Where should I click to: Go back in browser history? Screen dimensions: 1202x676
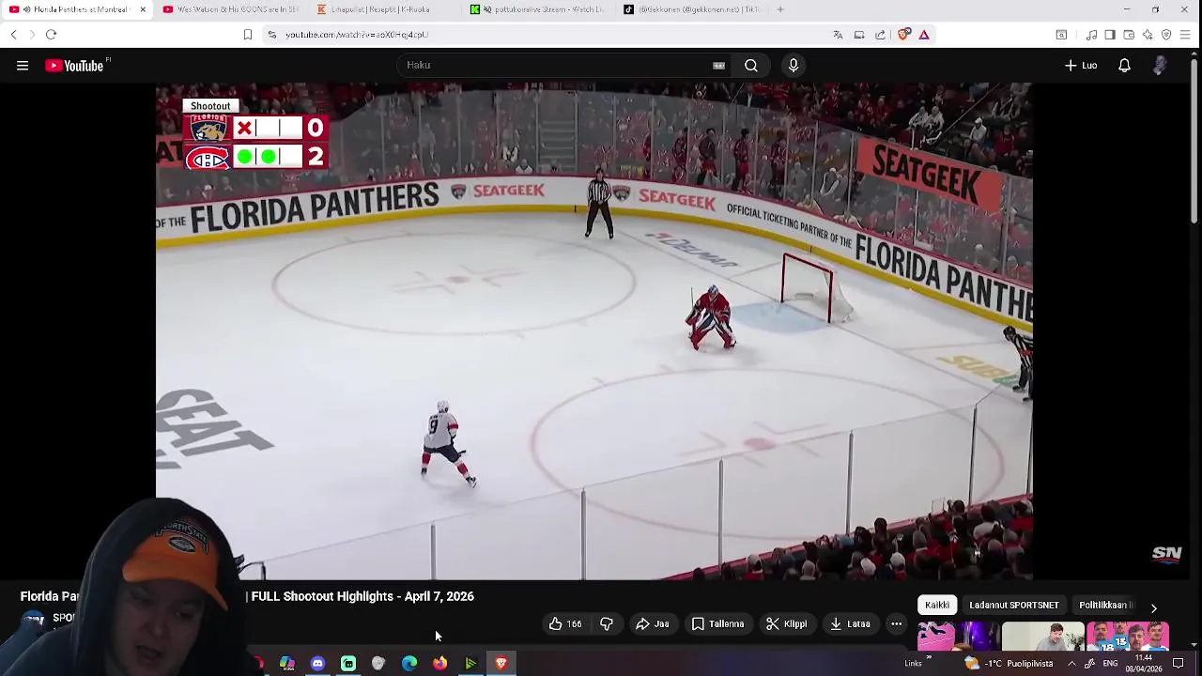coord(13,35)
